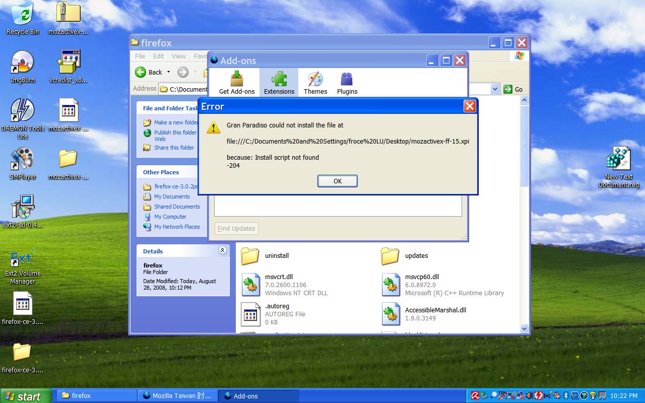The image size is (645, 403).
Task: Open Get Add-ons pane icon
Action: (x=236, y=80)
